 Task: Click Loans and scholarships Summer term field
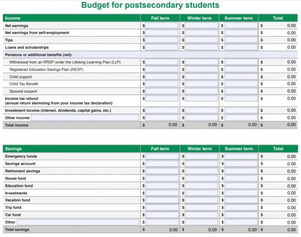tap(241, 47)
